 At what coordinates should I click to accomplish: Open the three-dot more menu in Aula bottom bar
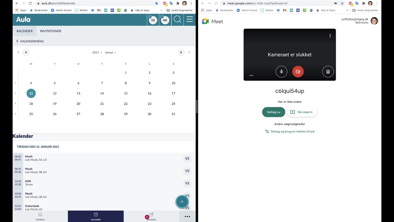(187, 216)
